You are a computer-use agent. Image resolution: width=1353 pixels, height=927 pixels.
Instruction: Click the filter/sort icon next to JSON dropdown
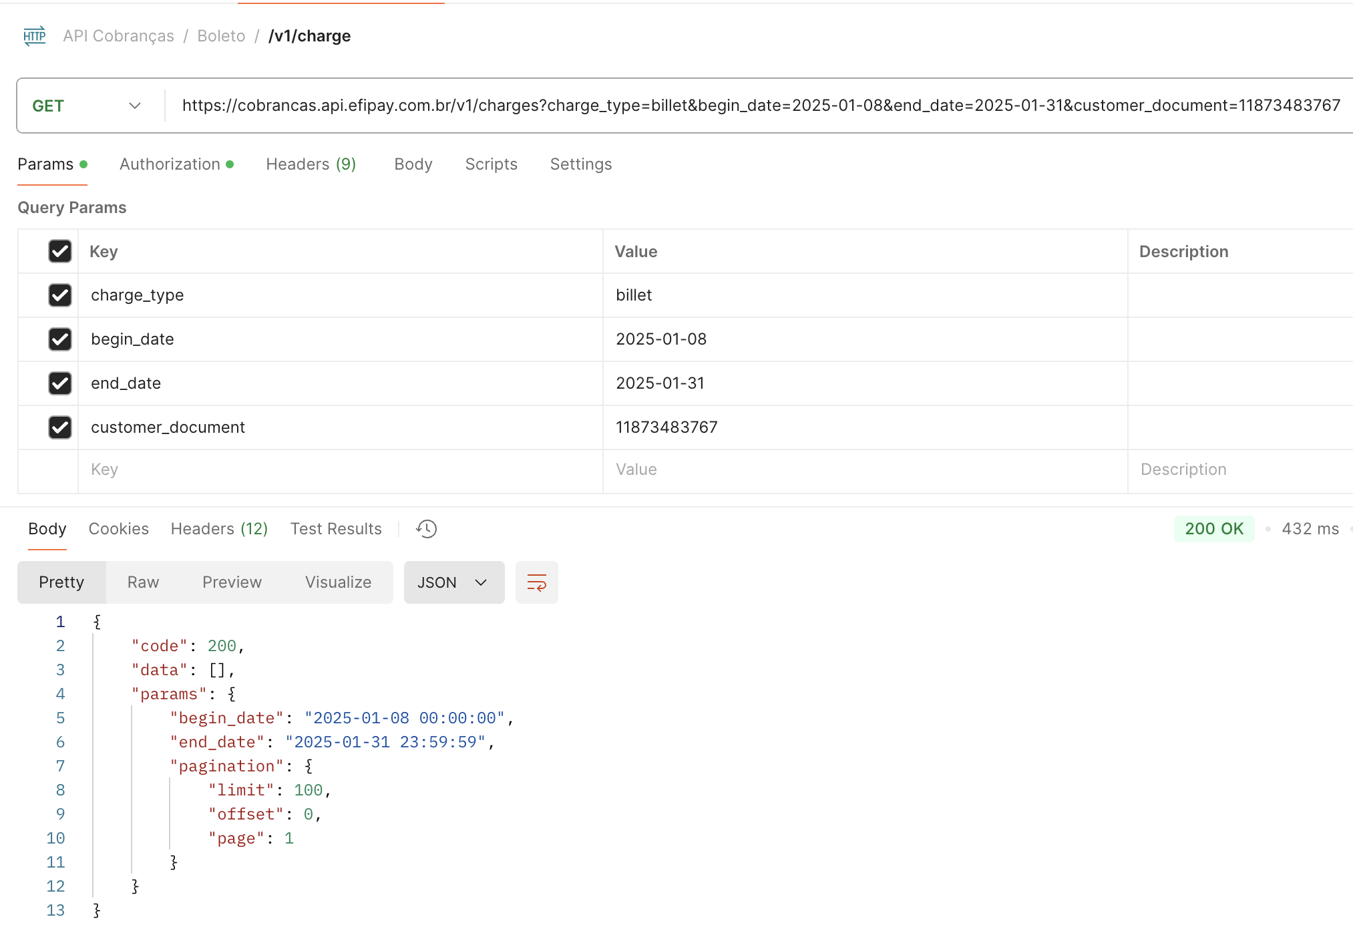coord(536,583)
